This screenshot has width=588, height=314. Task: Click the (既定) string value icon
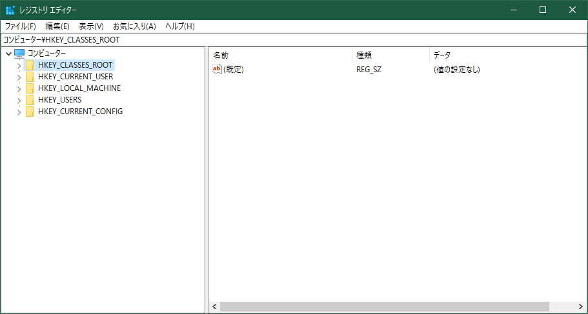tap(217, 69)
